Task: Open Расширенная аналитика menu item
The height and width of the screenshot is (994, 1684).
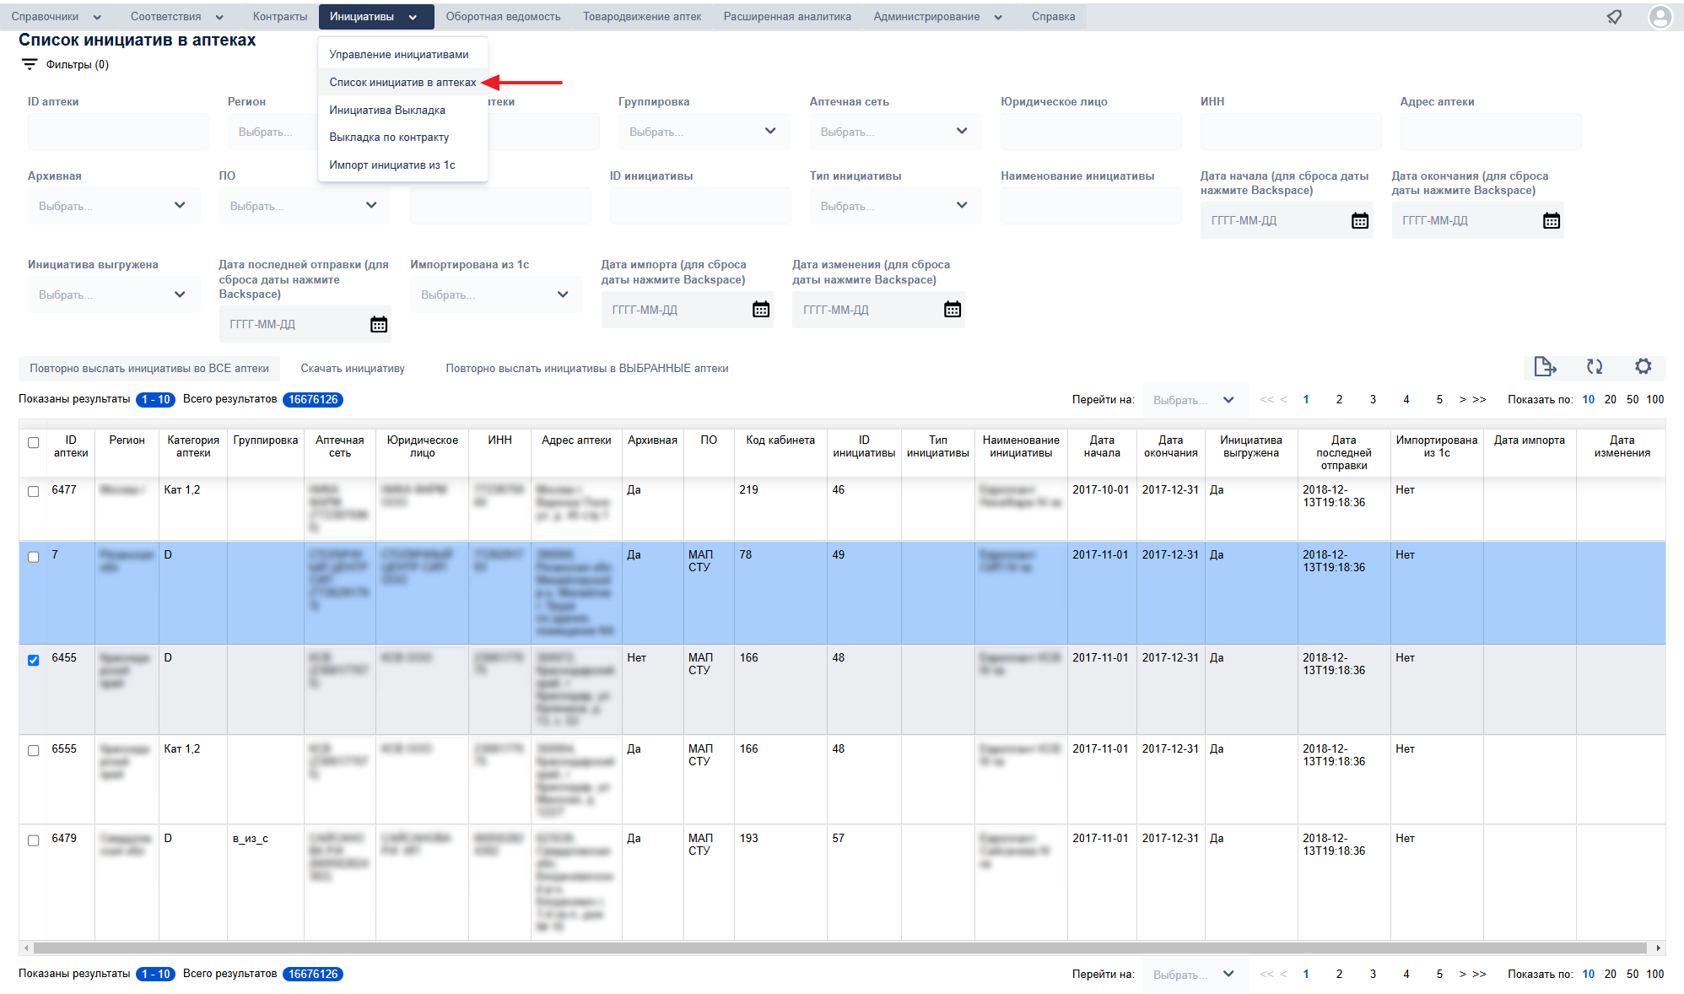Action: click(787, 17)
